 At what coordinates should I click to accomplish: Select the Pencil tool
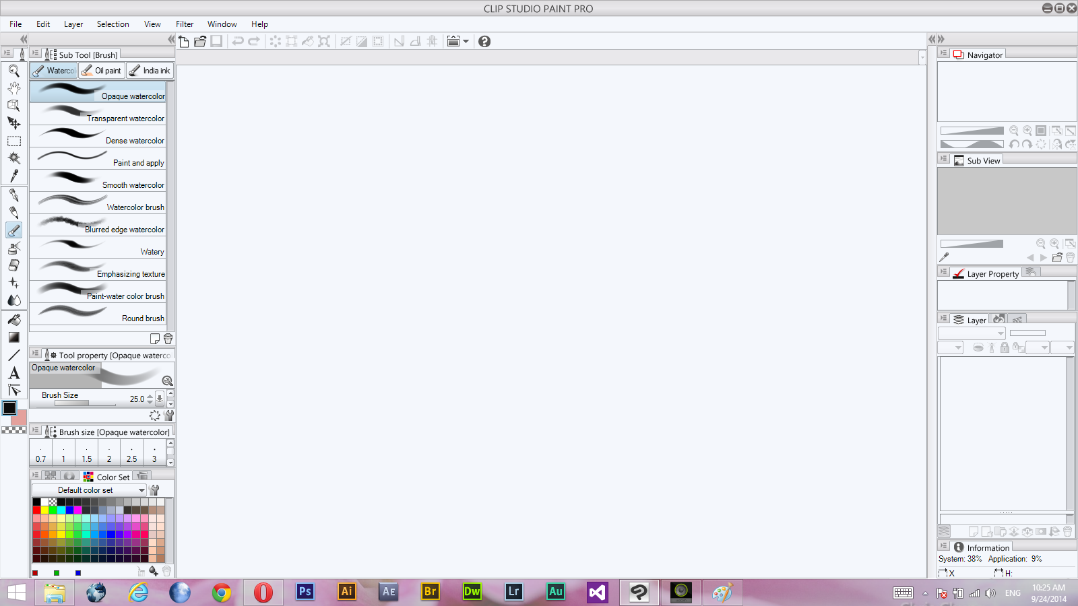point(13,213)
